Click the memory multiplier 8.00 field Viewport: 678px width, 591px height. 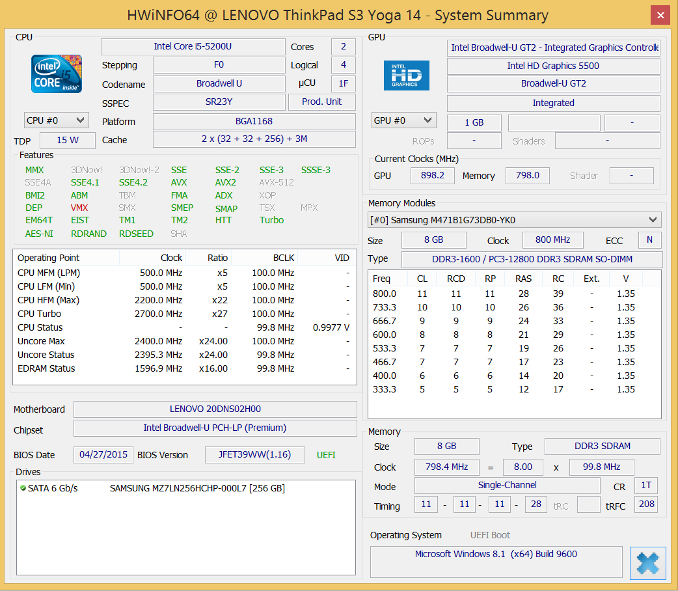coord(522,467)
